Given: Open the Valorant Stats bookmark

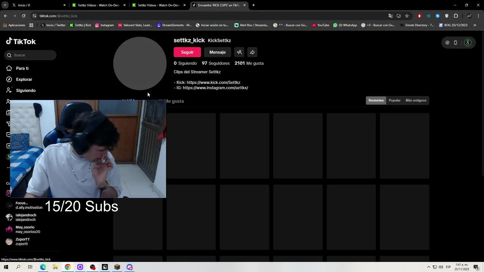Looking at the screenshot, I should [135, 25].
